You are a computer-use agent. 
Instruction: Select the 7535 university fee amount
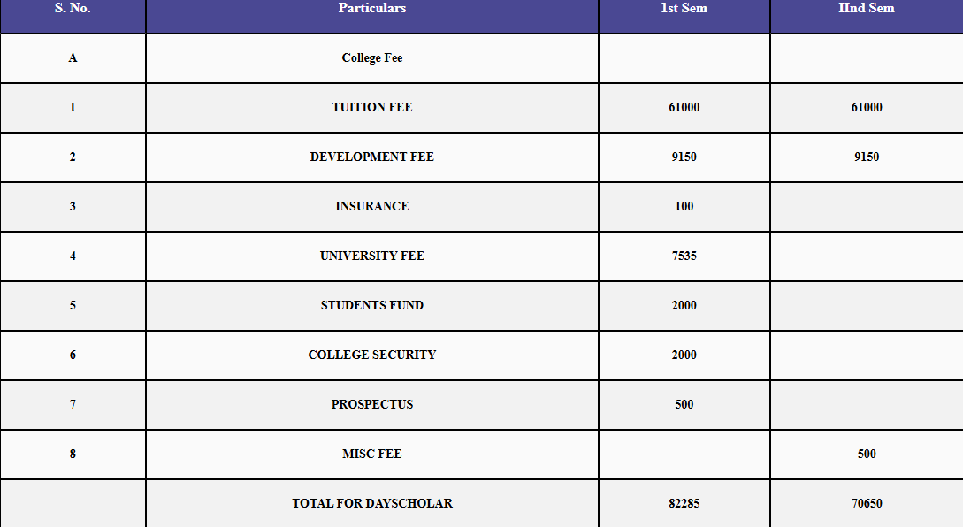pyautogui.click(x=684, y=256)
